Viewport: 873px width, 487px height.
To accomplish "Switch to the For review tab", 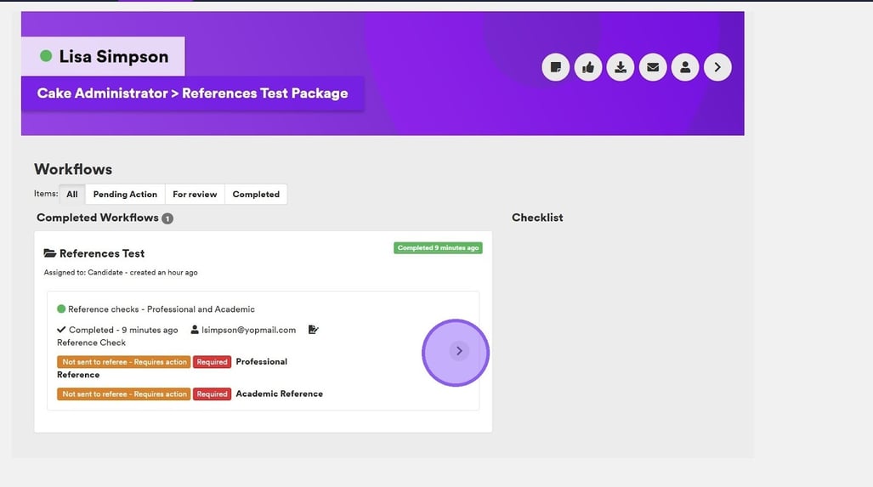I will click(x=195, y=195).
